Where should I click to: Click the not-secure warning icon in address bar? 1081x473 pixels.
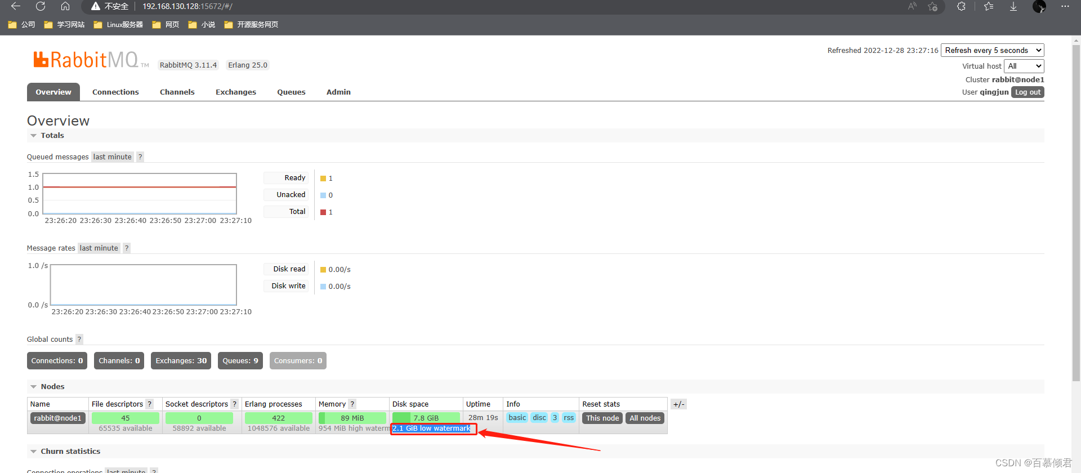tap(96, 6)
